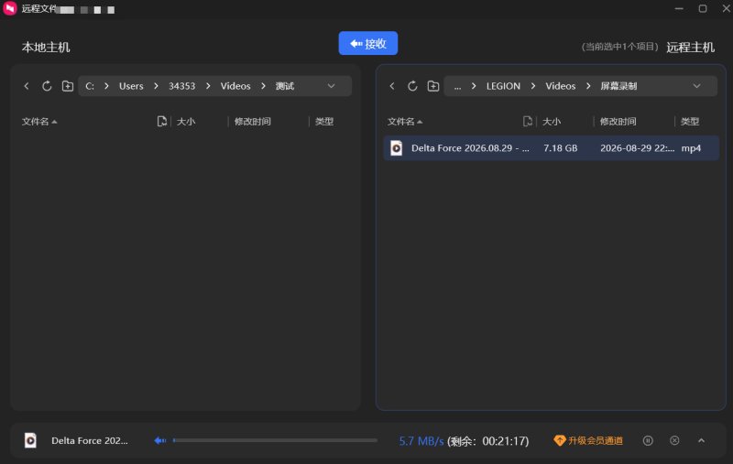
Task: Go back in local host panel
Action: coord(27,86)
